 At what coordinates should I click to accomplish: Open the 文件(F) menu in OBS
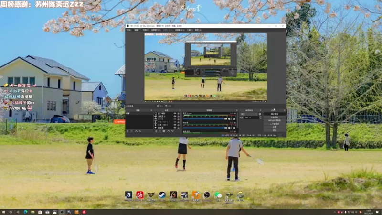129,30
